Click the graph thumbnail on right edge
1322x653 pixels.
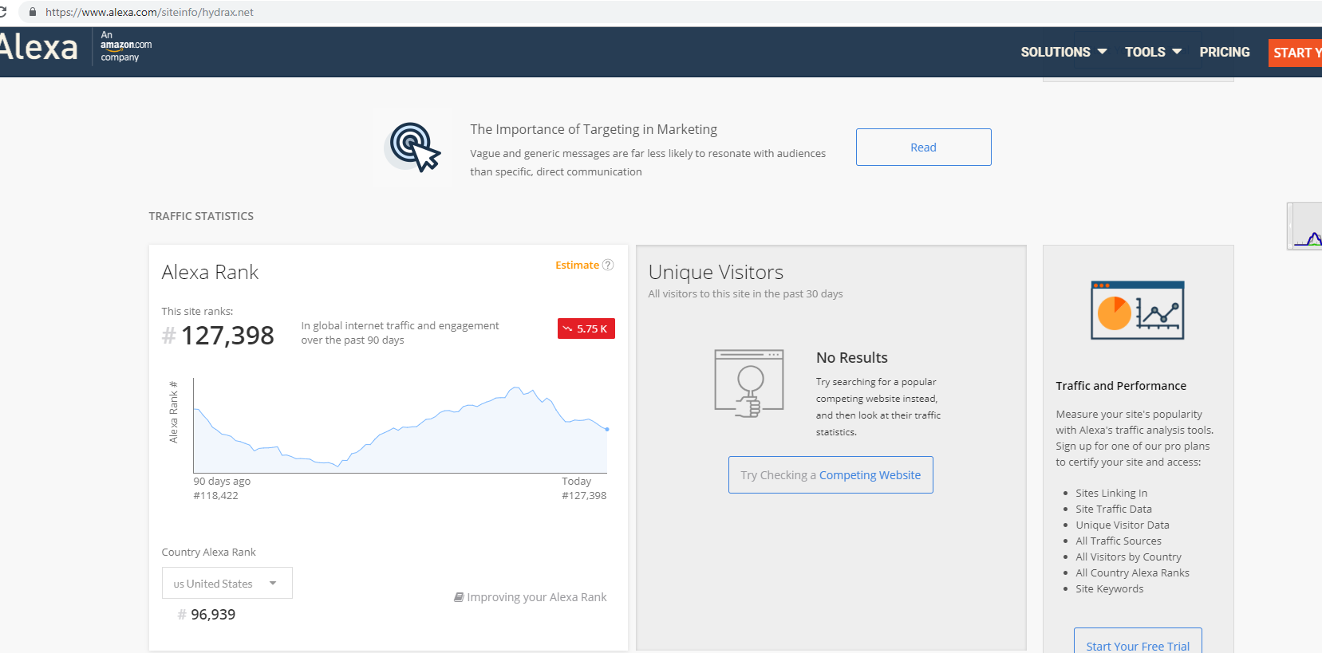pyautogui.click(x=1306, y=227)
